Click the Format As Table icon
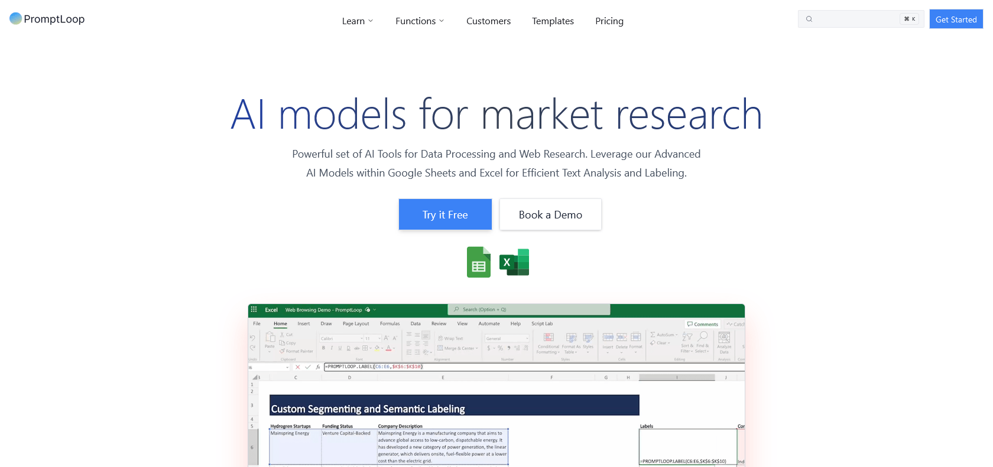Screen dimensions: 993x467 (x=571, y=338)
